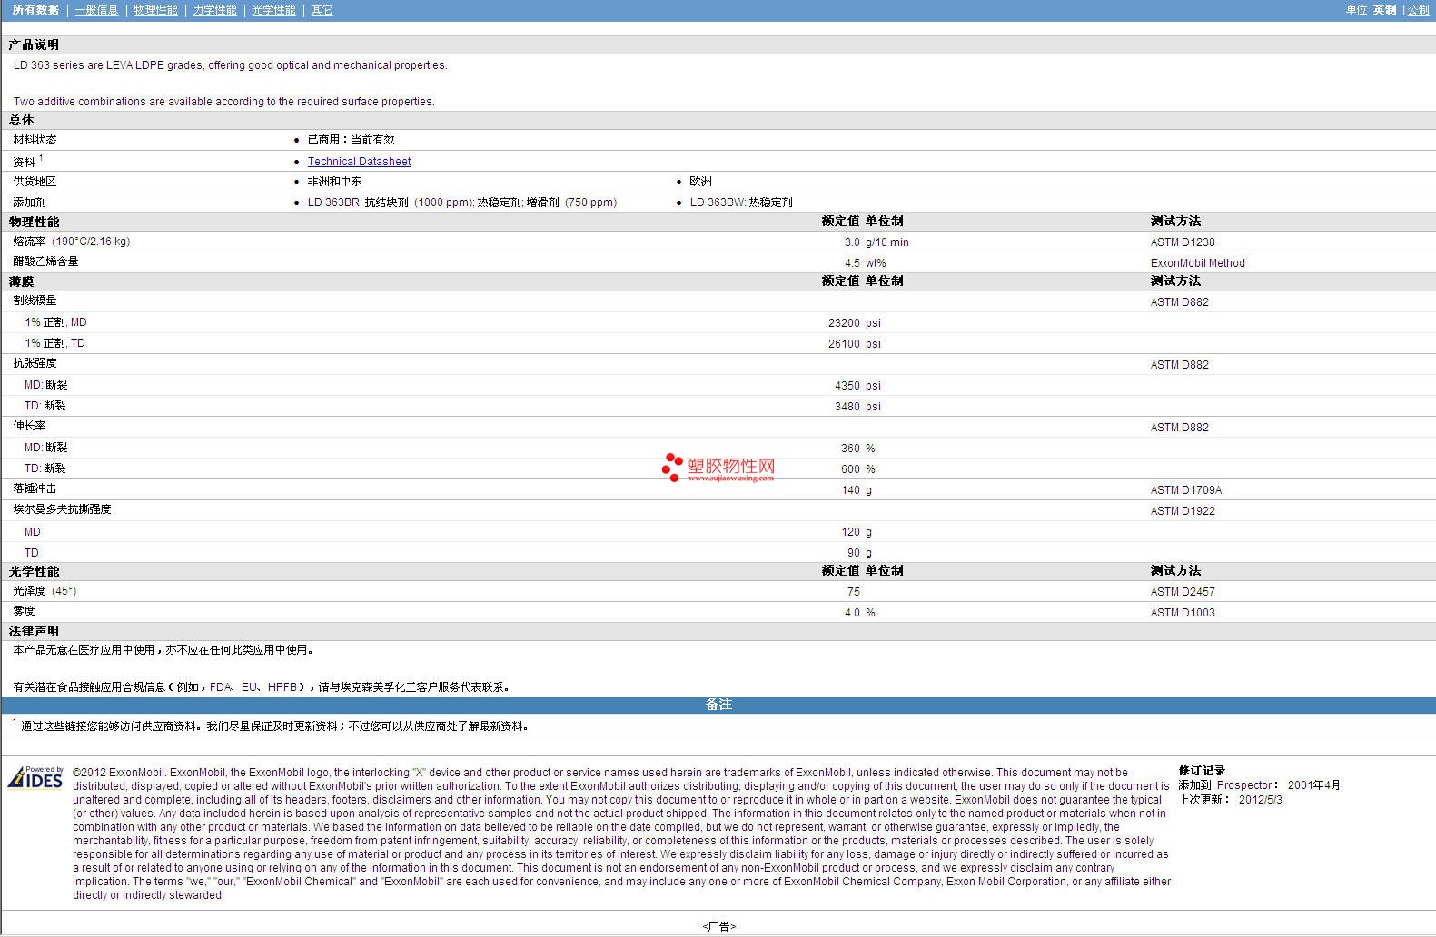
Task: Click the 修订记录 heading in footer
Action: tap(1202, 771)
